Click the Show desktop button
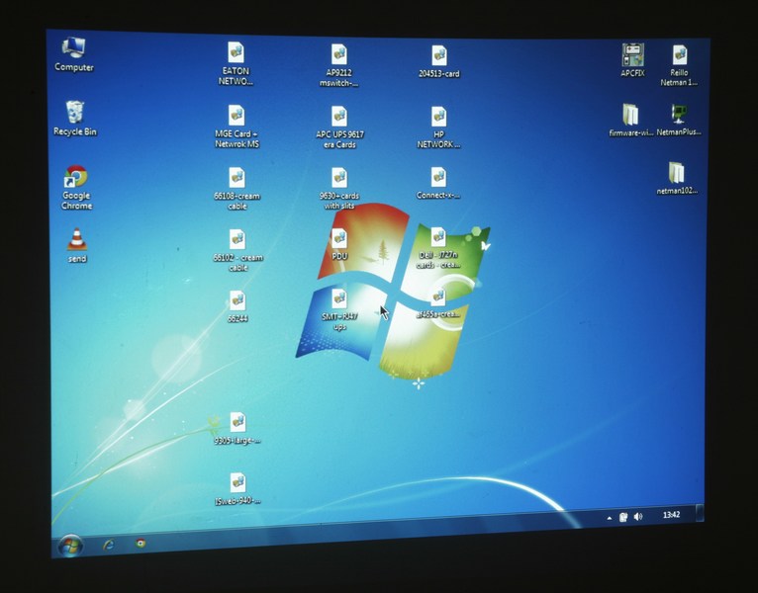 (x=700, y=513)
